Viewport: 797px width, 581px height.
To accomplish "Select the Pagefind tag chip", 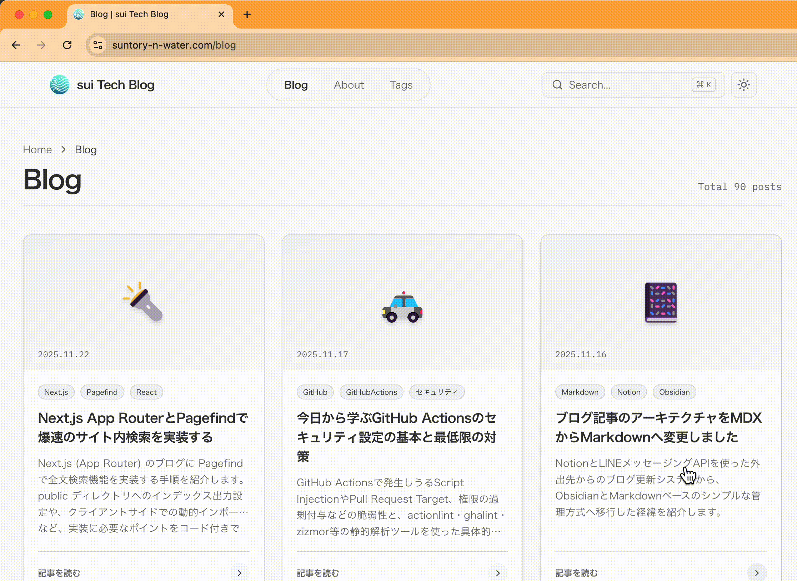I will click(102, 392).
